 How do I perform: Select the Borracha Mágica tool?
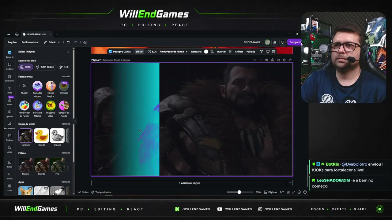[x=37, y=109]
